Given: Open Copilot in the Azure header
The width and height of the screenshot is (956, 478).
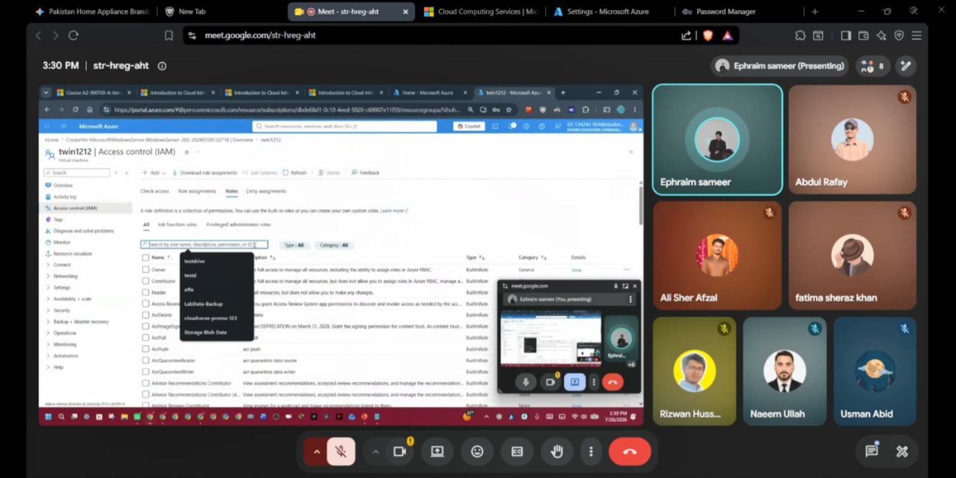Looking at the screenshot, I should tap(468, 126).
